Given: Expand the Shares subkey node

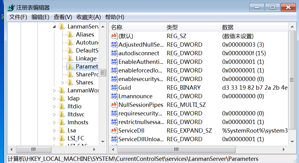Looking at the screenshot, I should point(63,83).
